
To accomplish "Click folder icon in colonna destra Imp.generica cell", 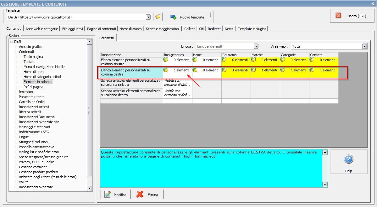I will pyautogui.click(x=166, y=70).
